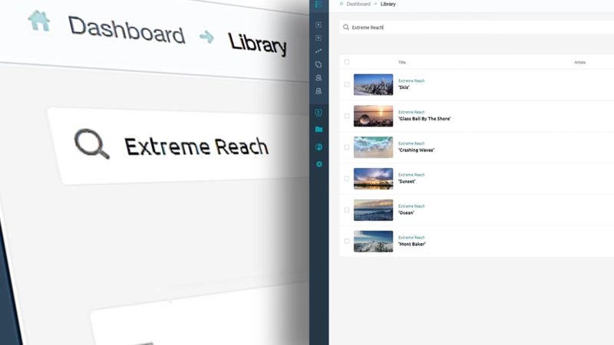Click the upload icon directly below the menu icon
Viewport: 614px width, 345px height.
319,25
